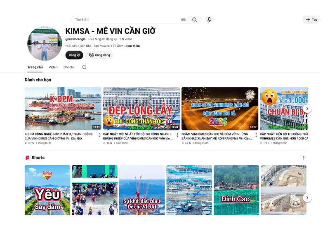The height and width of the screenshot is (247, 330).
Task: Show next videos in Dành cho bạn
Action: [x=307, y=109]
